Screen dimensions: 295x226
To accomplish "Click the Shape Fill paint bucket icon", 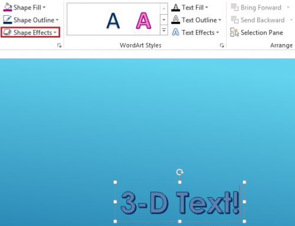I will coord(8,7).
